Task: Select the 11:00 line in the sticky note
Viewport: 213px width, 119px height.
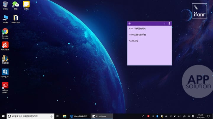Action: point(138,35)
